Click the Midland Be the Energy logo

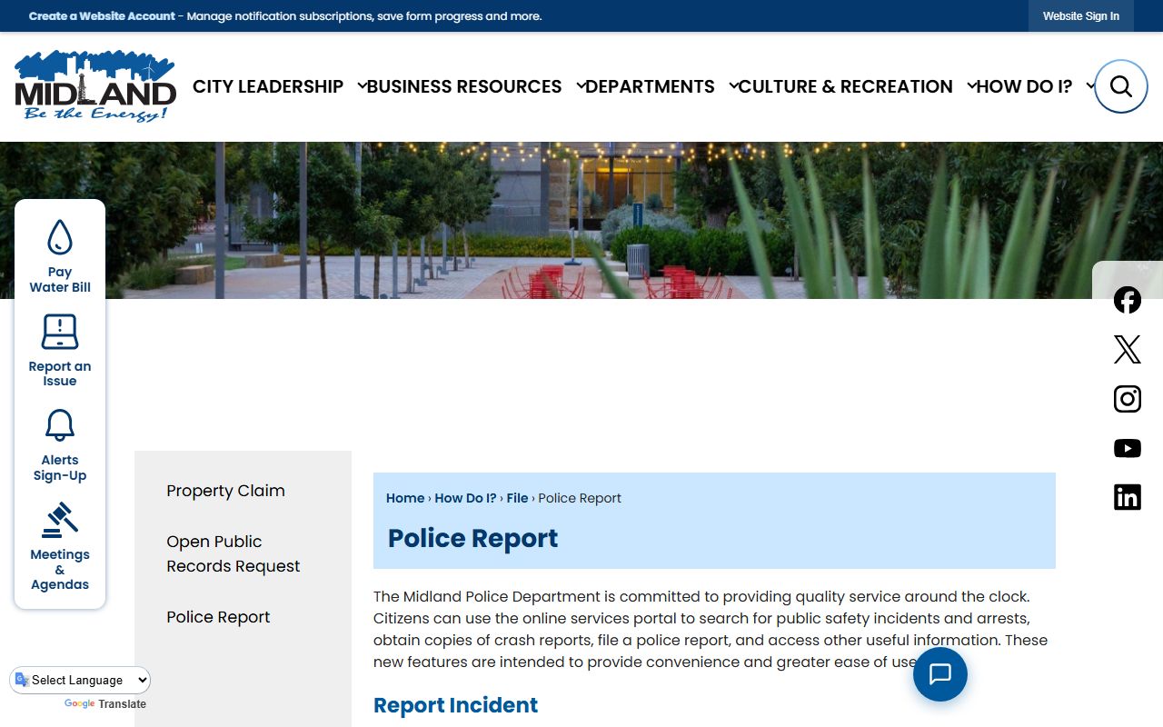pos(95,86)
